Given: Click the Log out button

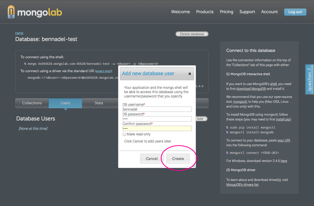Looking at the screenshot, I should click(295, 12).
